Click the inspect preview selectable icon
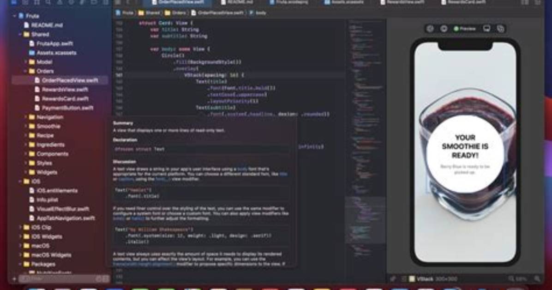The image size is (552, 290). pos(444,29)
